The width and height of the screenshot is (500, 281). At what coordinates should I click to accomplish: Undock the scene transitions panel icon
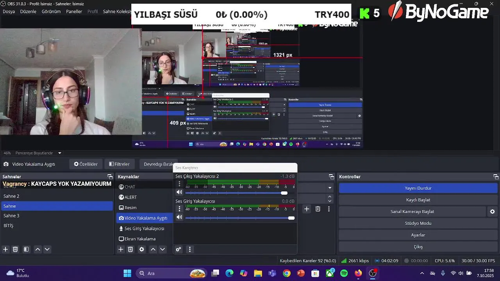[x=331, y=177]
